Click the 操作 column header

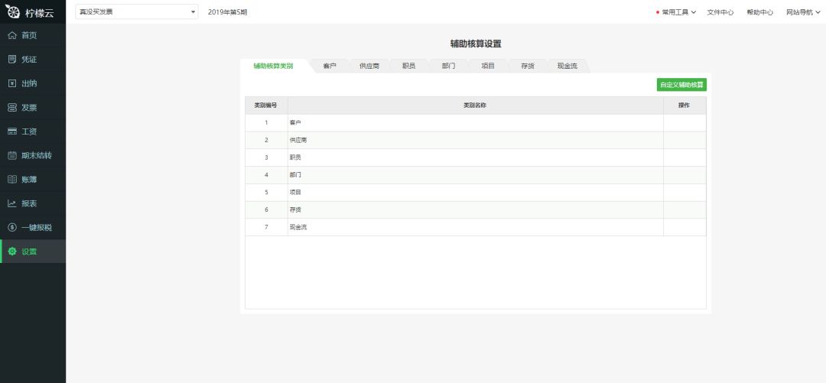[x=685, y=105]
